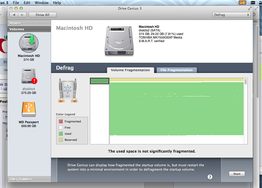
Task: Expand the Drives section header
Action: [x=29, y=23]
